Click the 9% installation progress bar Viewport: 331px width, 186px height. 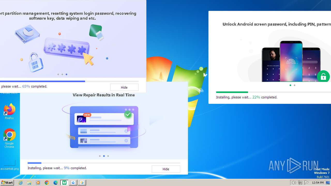pos(104,163)
